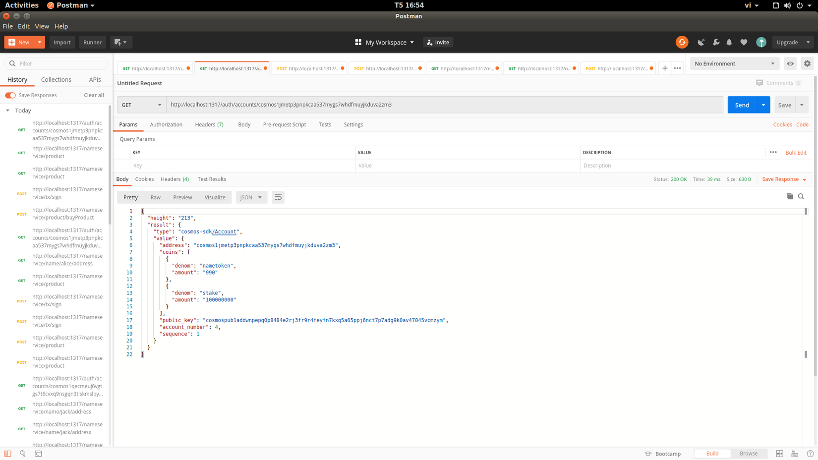Switch to the request Headers (7) tab

(209, 124)
